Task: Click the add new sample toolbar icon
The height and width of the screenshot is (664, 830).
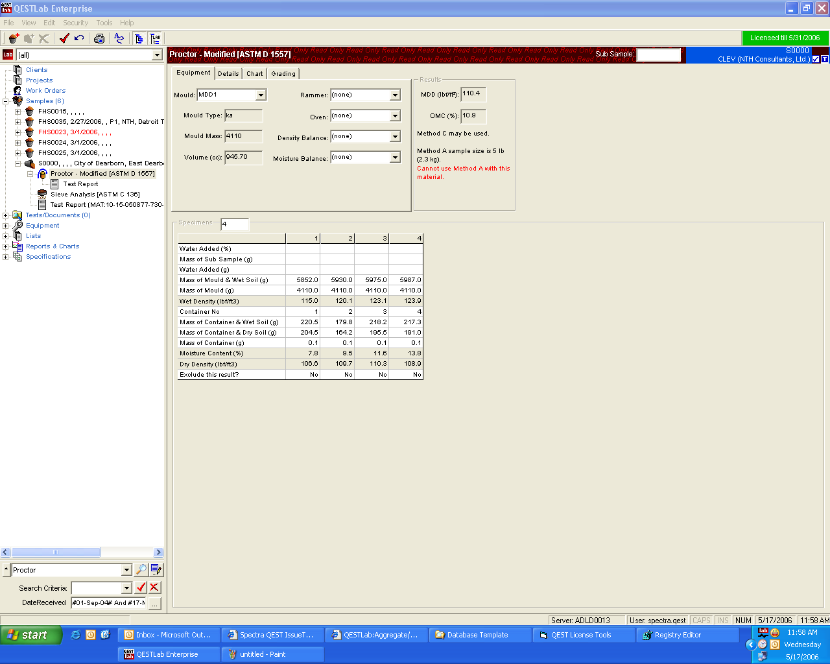Action: click(14, 38)
